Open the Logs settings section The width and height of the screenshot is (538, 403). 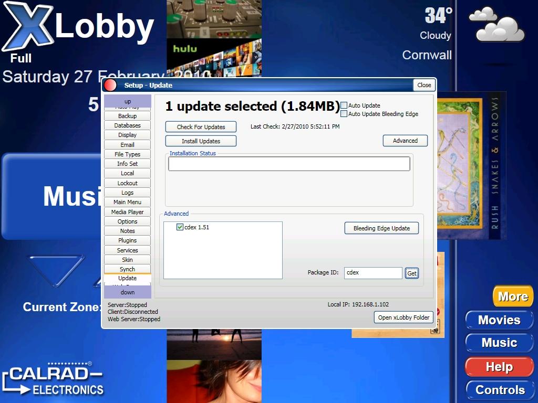coord(127,193)
